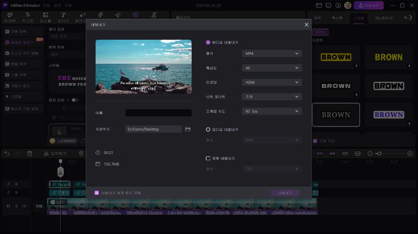Screen dimensions: 418x234
Task: Select Auto Subtitles in left sidebar
Action: 23,31
